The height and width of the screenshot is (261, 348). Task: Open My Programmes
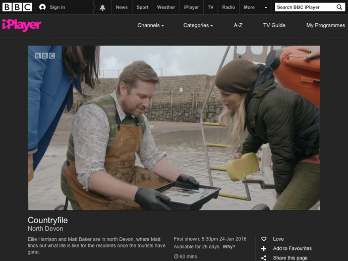[325, 25]
